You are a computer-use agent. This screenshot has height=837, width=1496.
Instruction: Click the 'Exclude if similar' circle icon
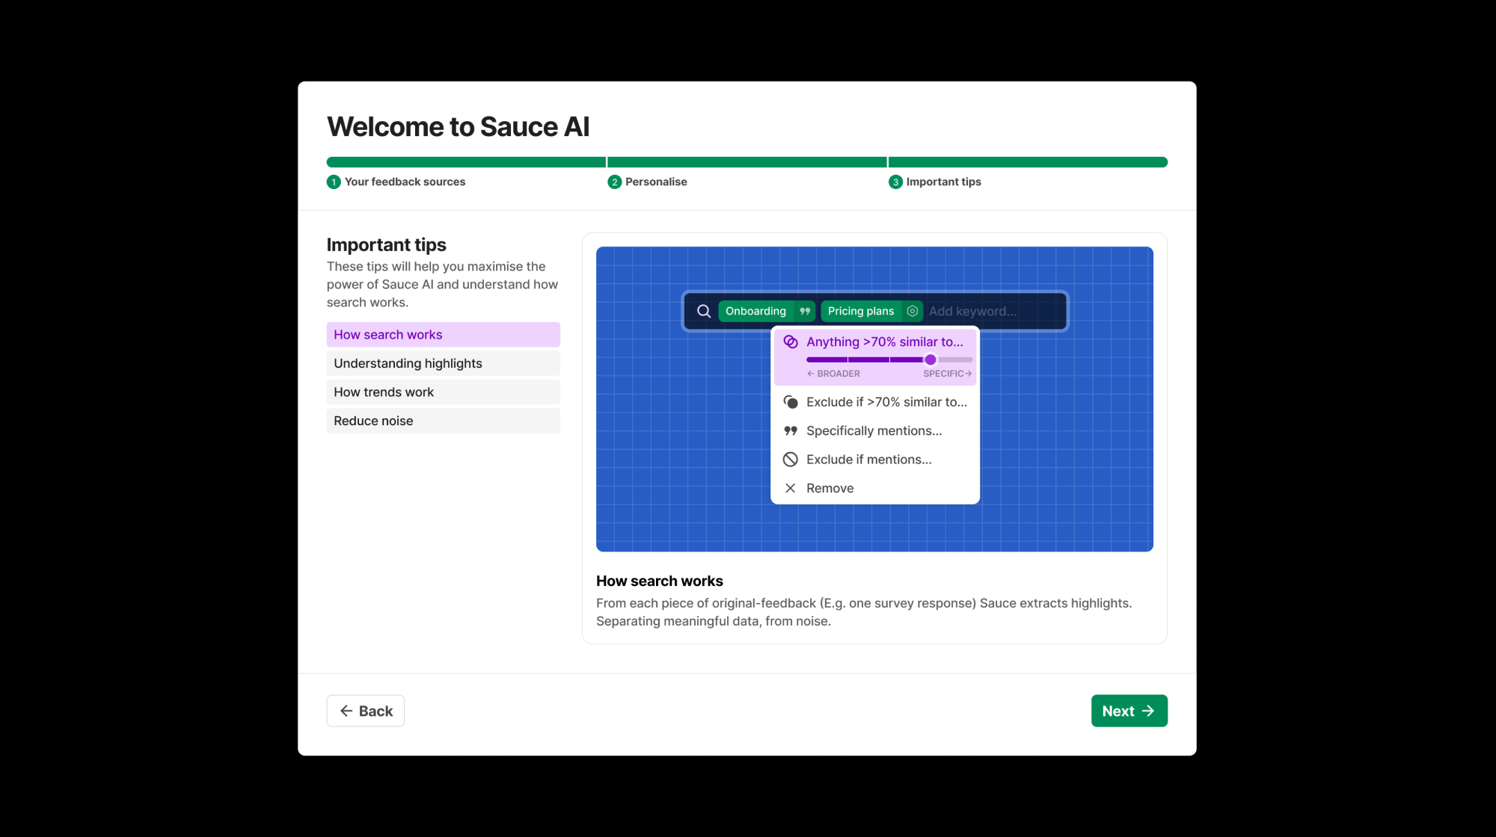(790, 402)
